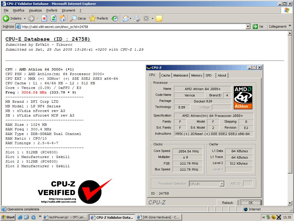Expand hidden tray icons chevron

264,218
